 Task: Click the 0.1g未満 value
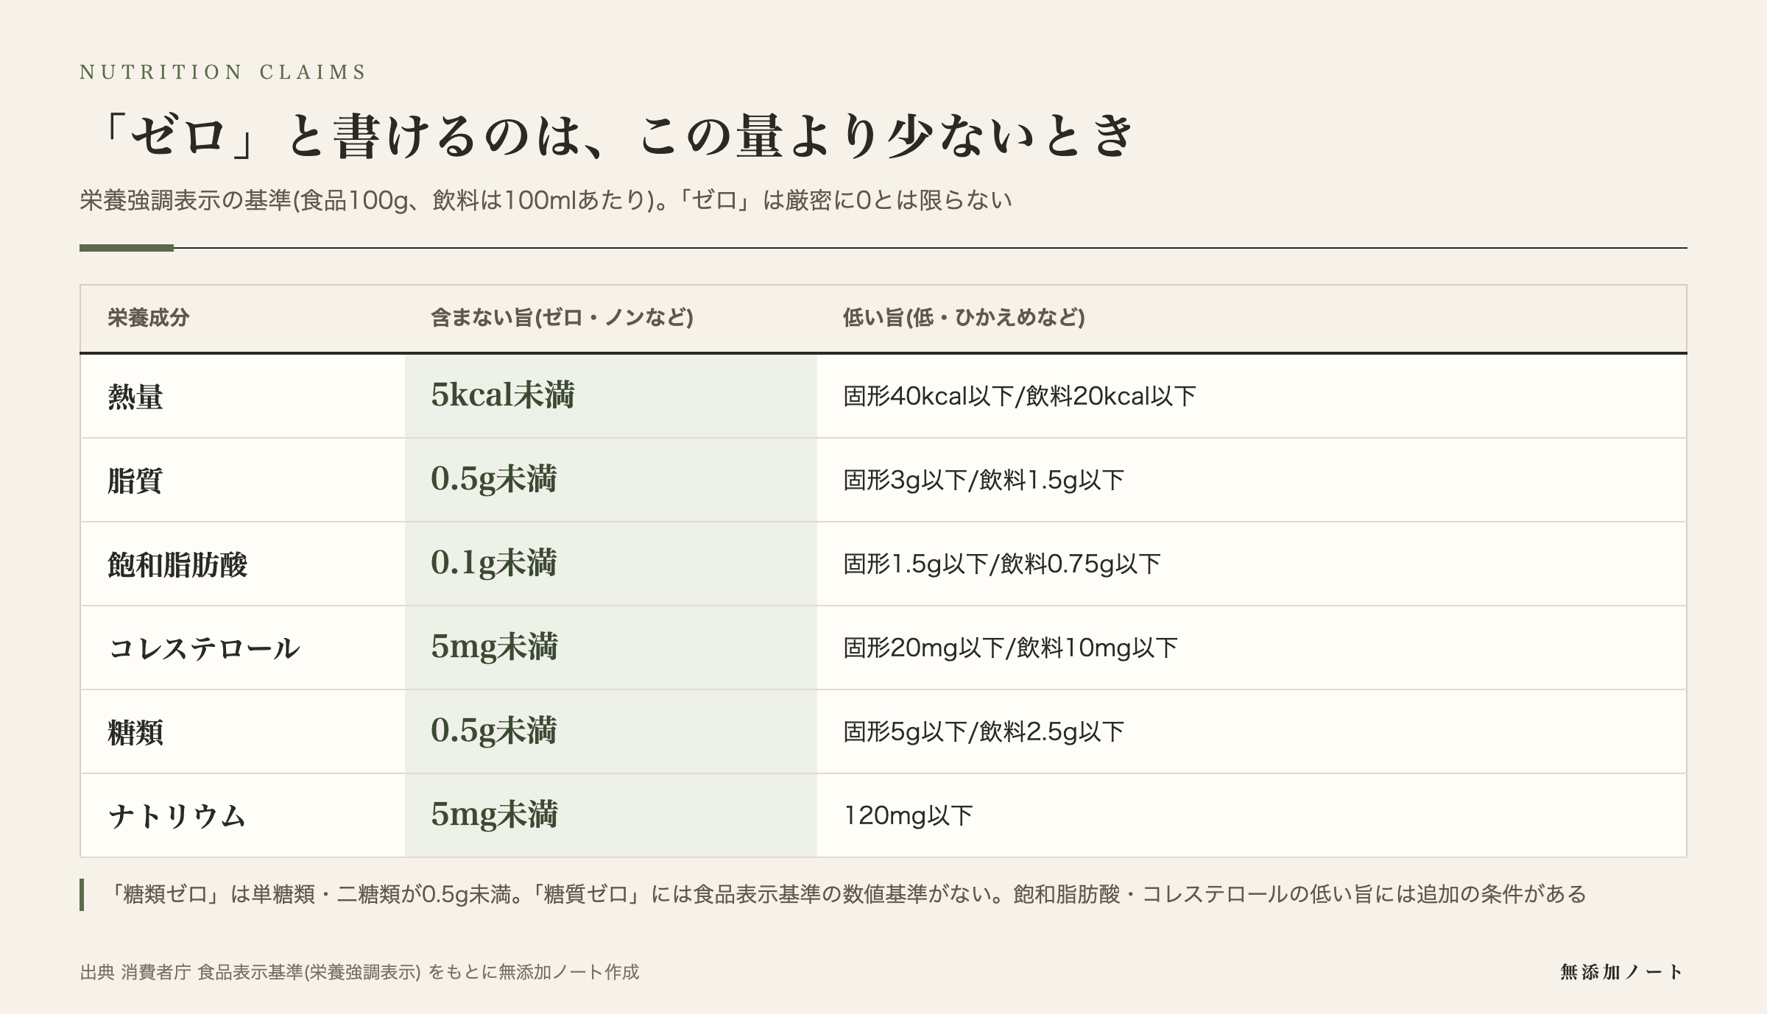494,563
